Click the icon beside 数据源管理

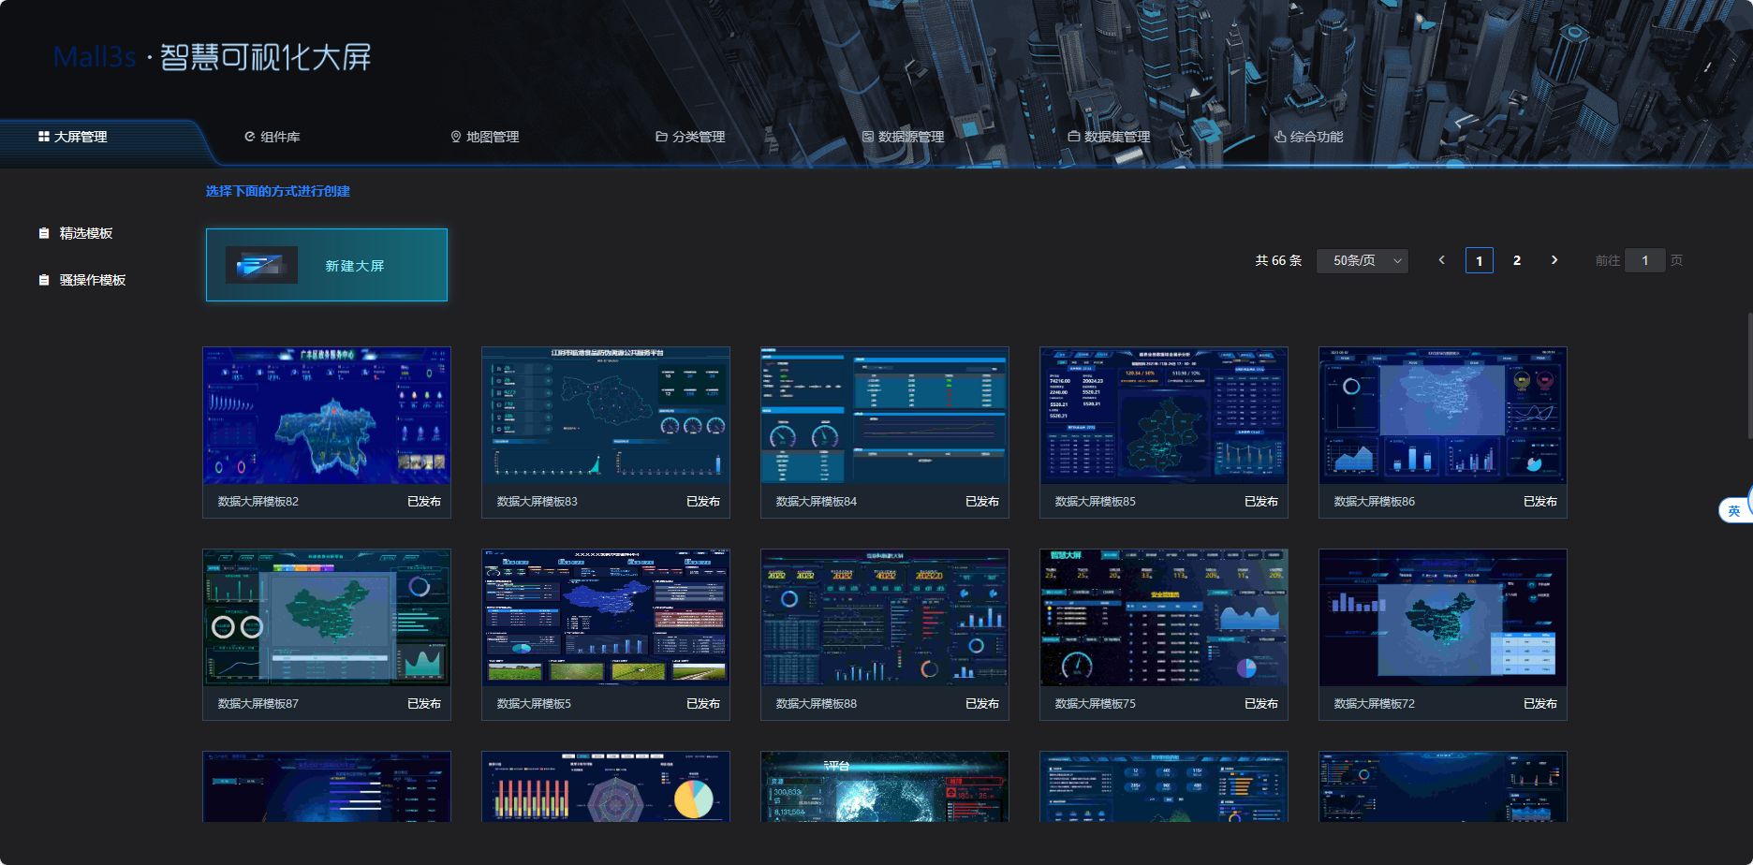pos(868,137)
